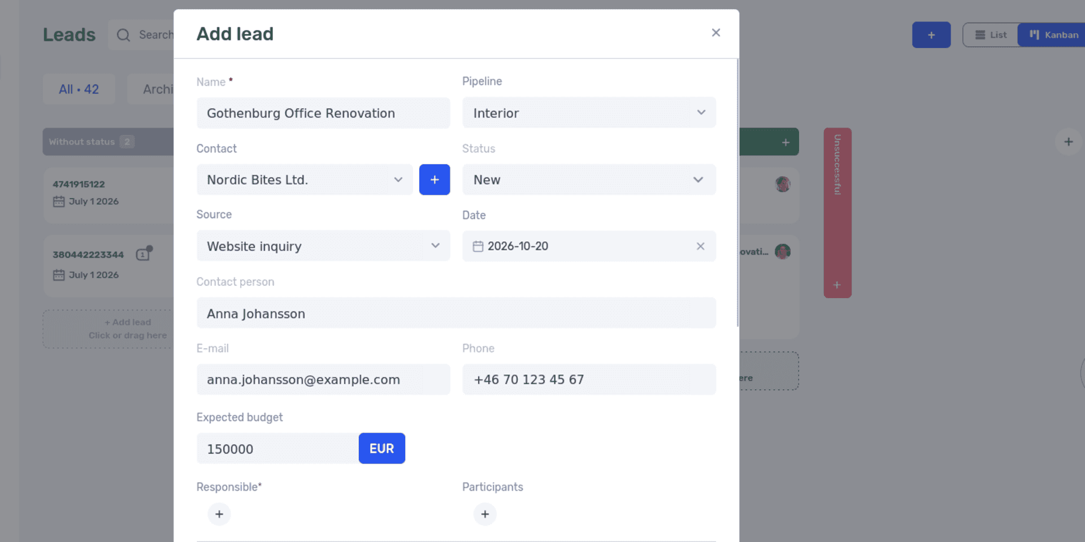This screenshot has height=542, width=1085.
Task: Click the blue add button in header
Action: point(931,35)
